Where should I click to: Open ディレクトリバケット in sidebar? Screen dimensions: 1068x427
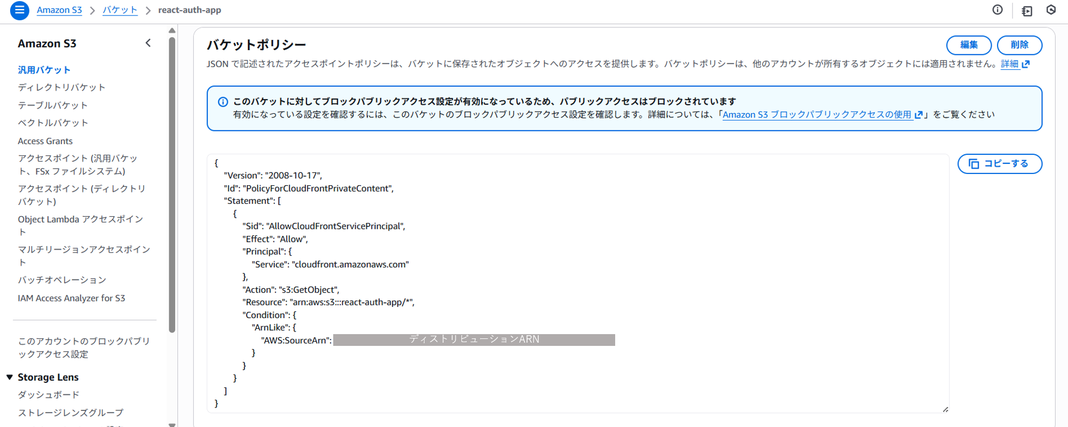coord(61,88)
